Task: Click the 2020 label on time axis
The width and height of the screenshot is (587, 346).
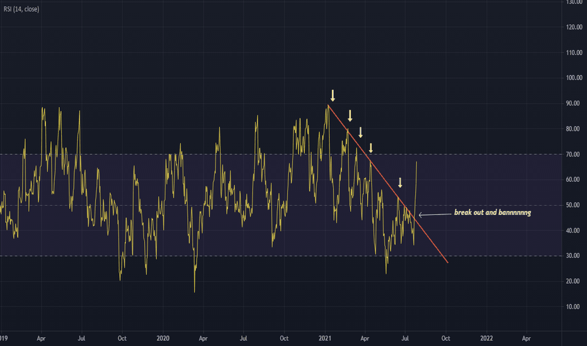Action: [163, 338]
